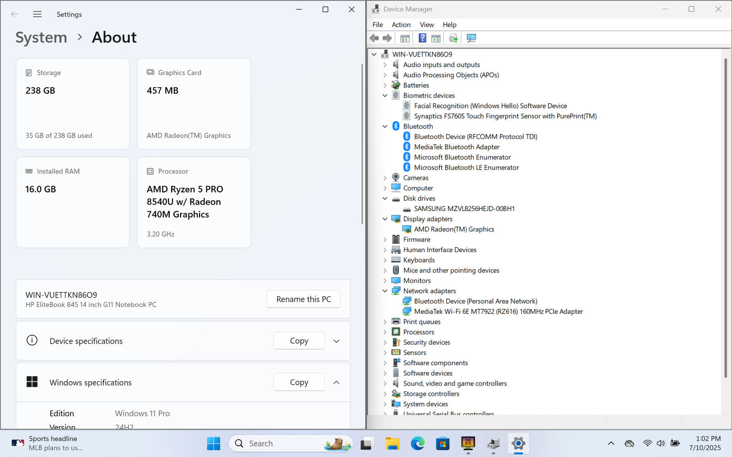Click Scan for hardware changes toolbar icon

[471, 38]
